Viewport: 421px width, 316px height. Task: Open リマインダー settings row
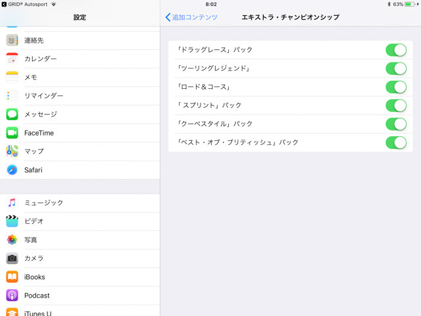(80, 96)
